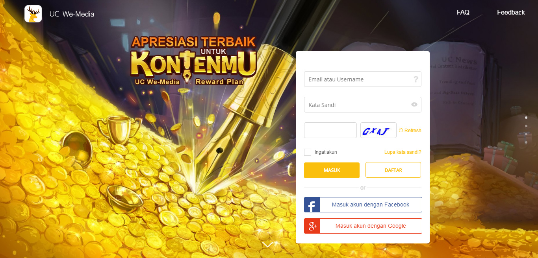Focus the captcha code input field
The image size is (538, 258).
(x=330, y=130)
